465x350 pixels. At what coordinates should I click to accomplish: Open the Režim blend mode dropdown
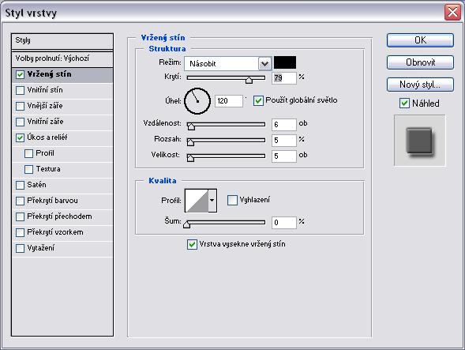pyautogui.click(x=264, y=63)
